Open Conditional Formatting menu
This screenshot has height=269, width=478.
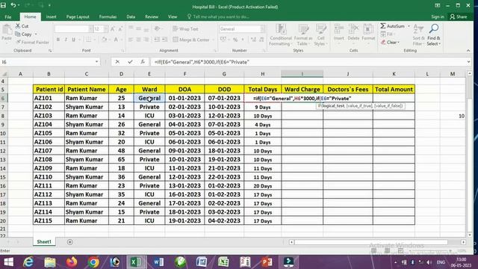tap(281, 35)
